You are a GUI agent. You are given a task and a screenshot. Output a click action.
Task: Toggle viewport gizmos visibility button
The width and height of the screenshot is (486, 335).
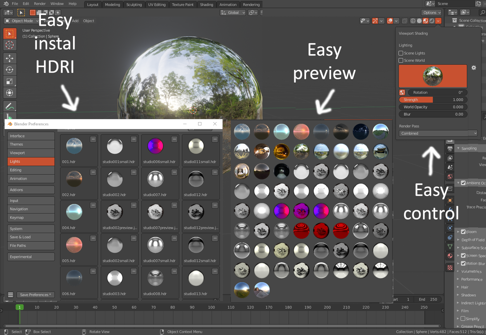[375, 21]
